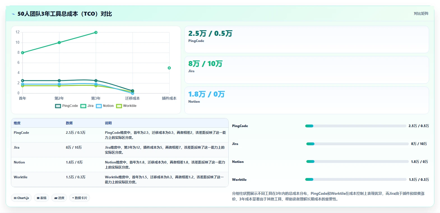Click the Worktile progress bar
The height and width of the screenshot is (213, 440).
(356, 179)
